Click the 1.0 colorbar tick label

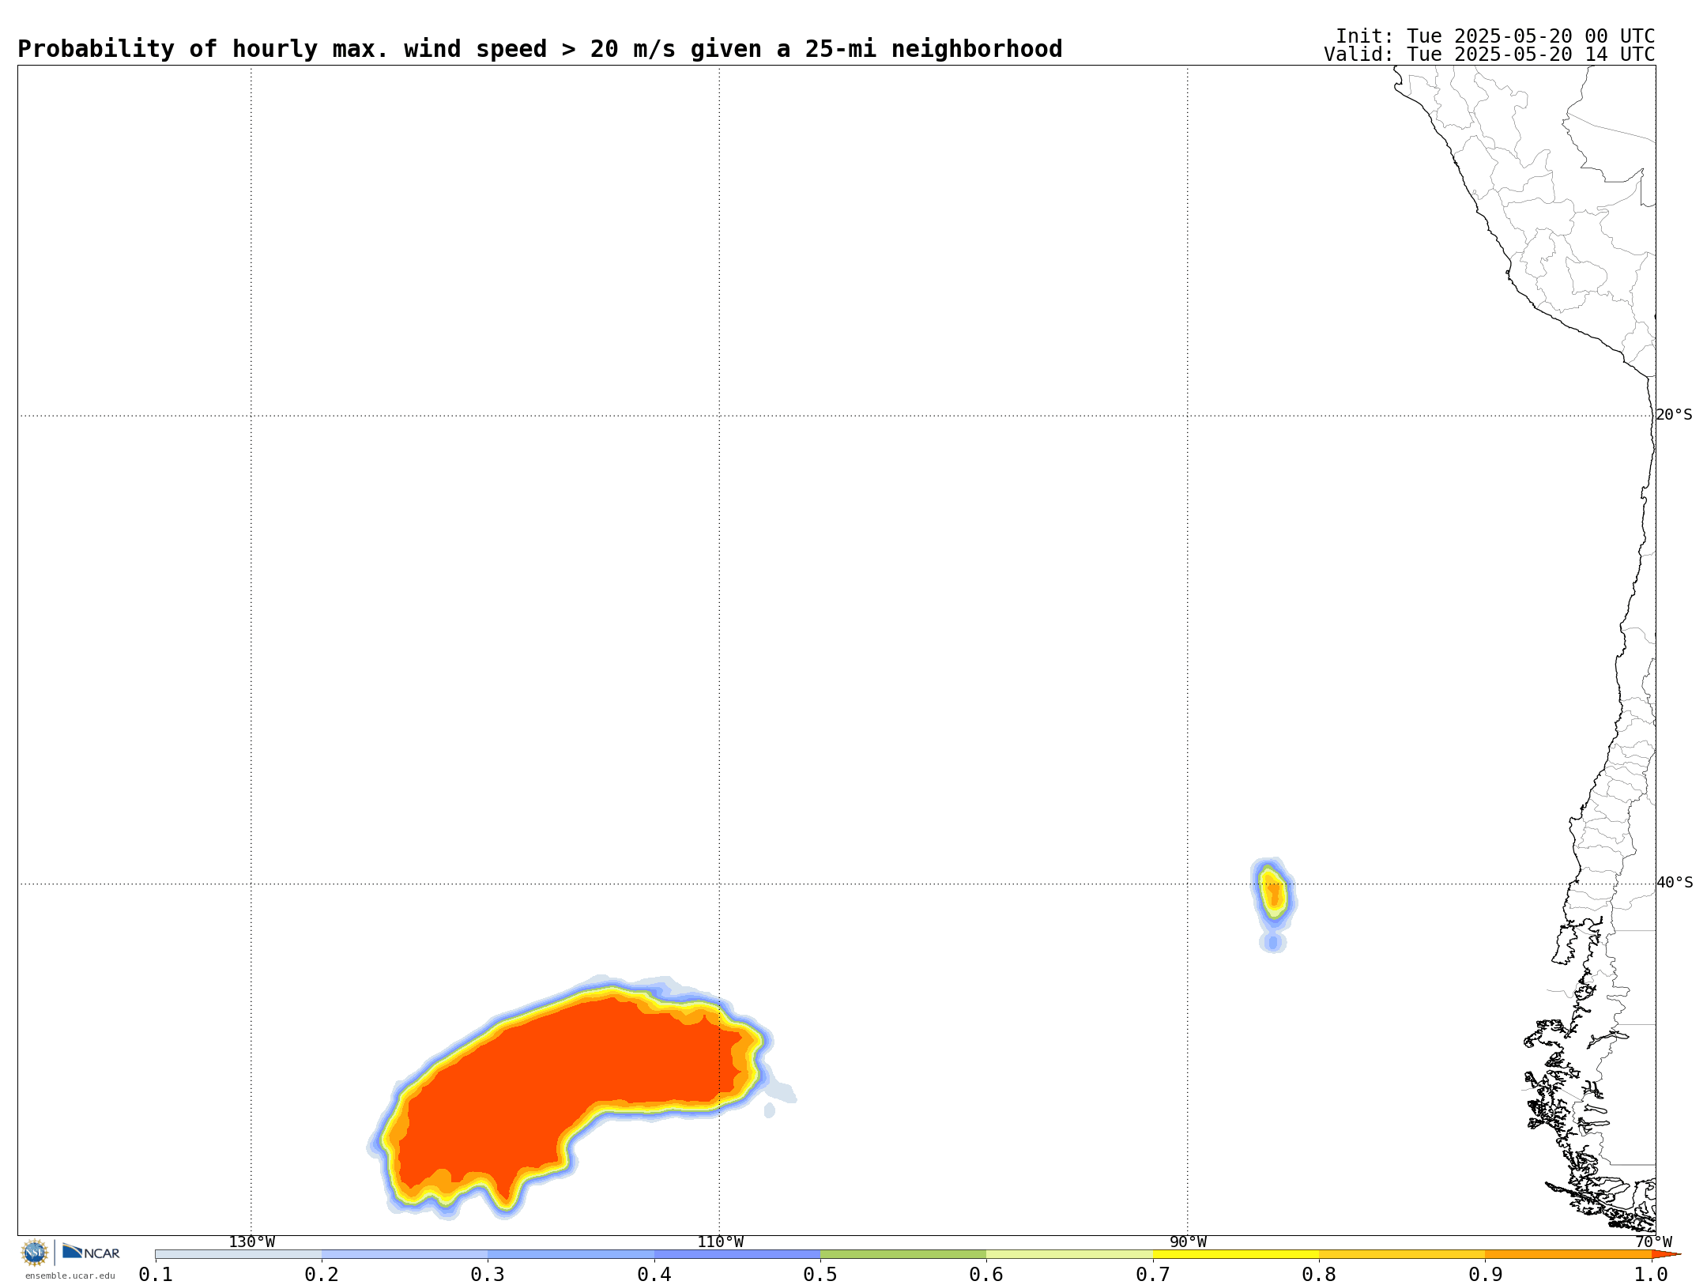(1652, 1274)
